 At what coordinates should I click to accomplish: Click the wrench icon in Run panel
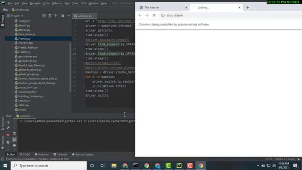tap(8, 128)
